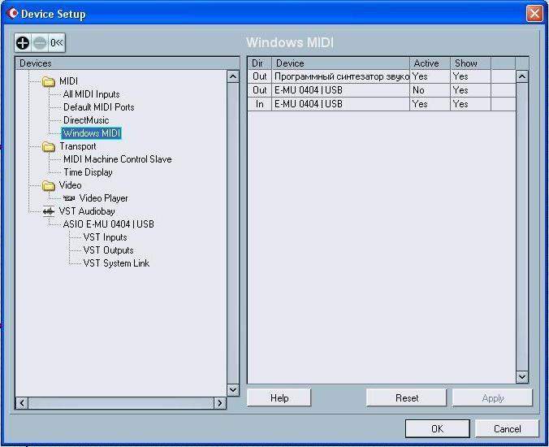Image resolution: width=549 pixels, height=447 pixels.
Task: Click port table scroll down arrow
Action: 522,377
